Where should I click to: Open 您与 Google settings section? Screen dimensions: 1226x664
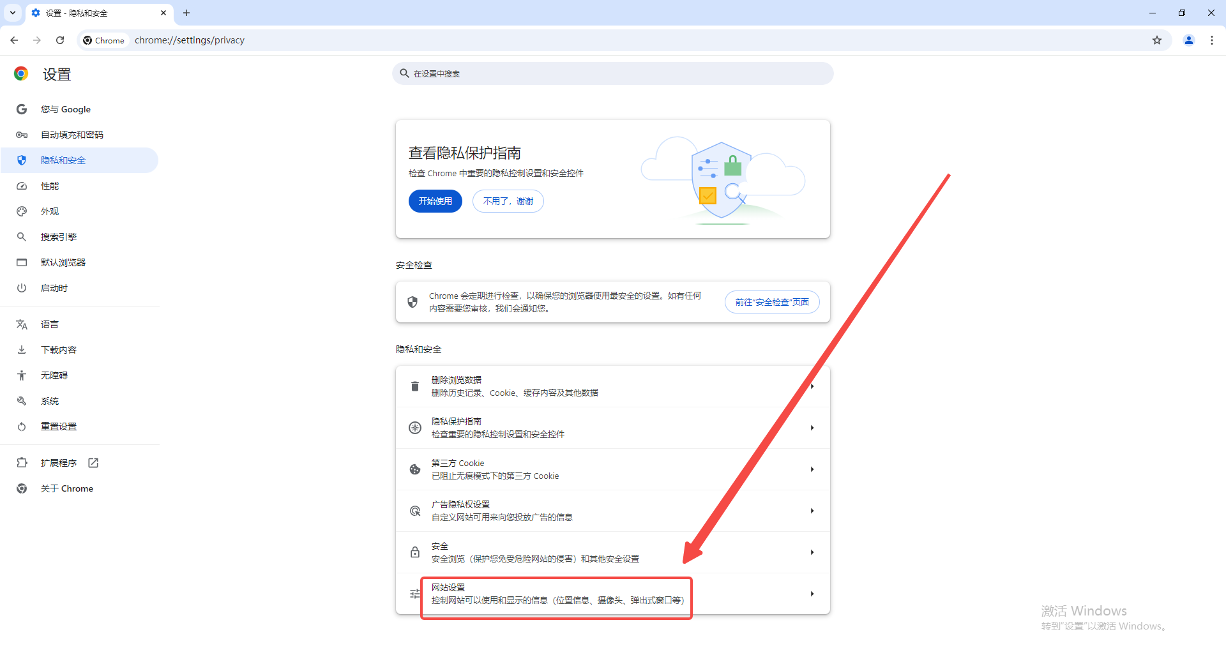[x=79, y=109]
